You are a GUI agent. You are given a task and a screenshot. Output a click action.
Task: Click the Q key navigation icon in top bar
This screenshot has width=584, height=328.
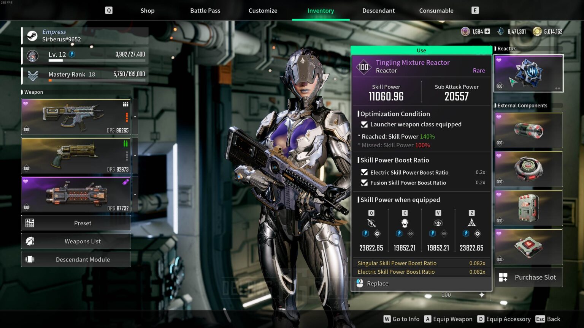(109, 10)
